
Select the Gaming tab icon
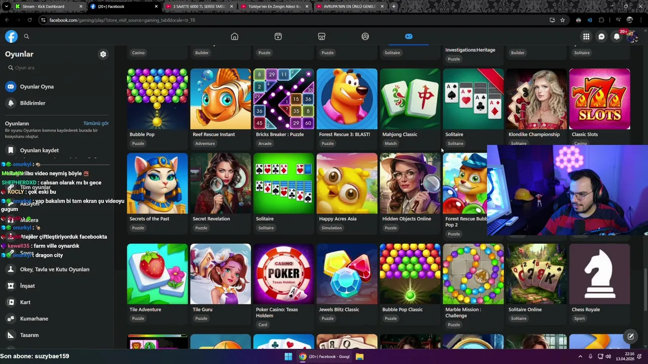[409, 36]
